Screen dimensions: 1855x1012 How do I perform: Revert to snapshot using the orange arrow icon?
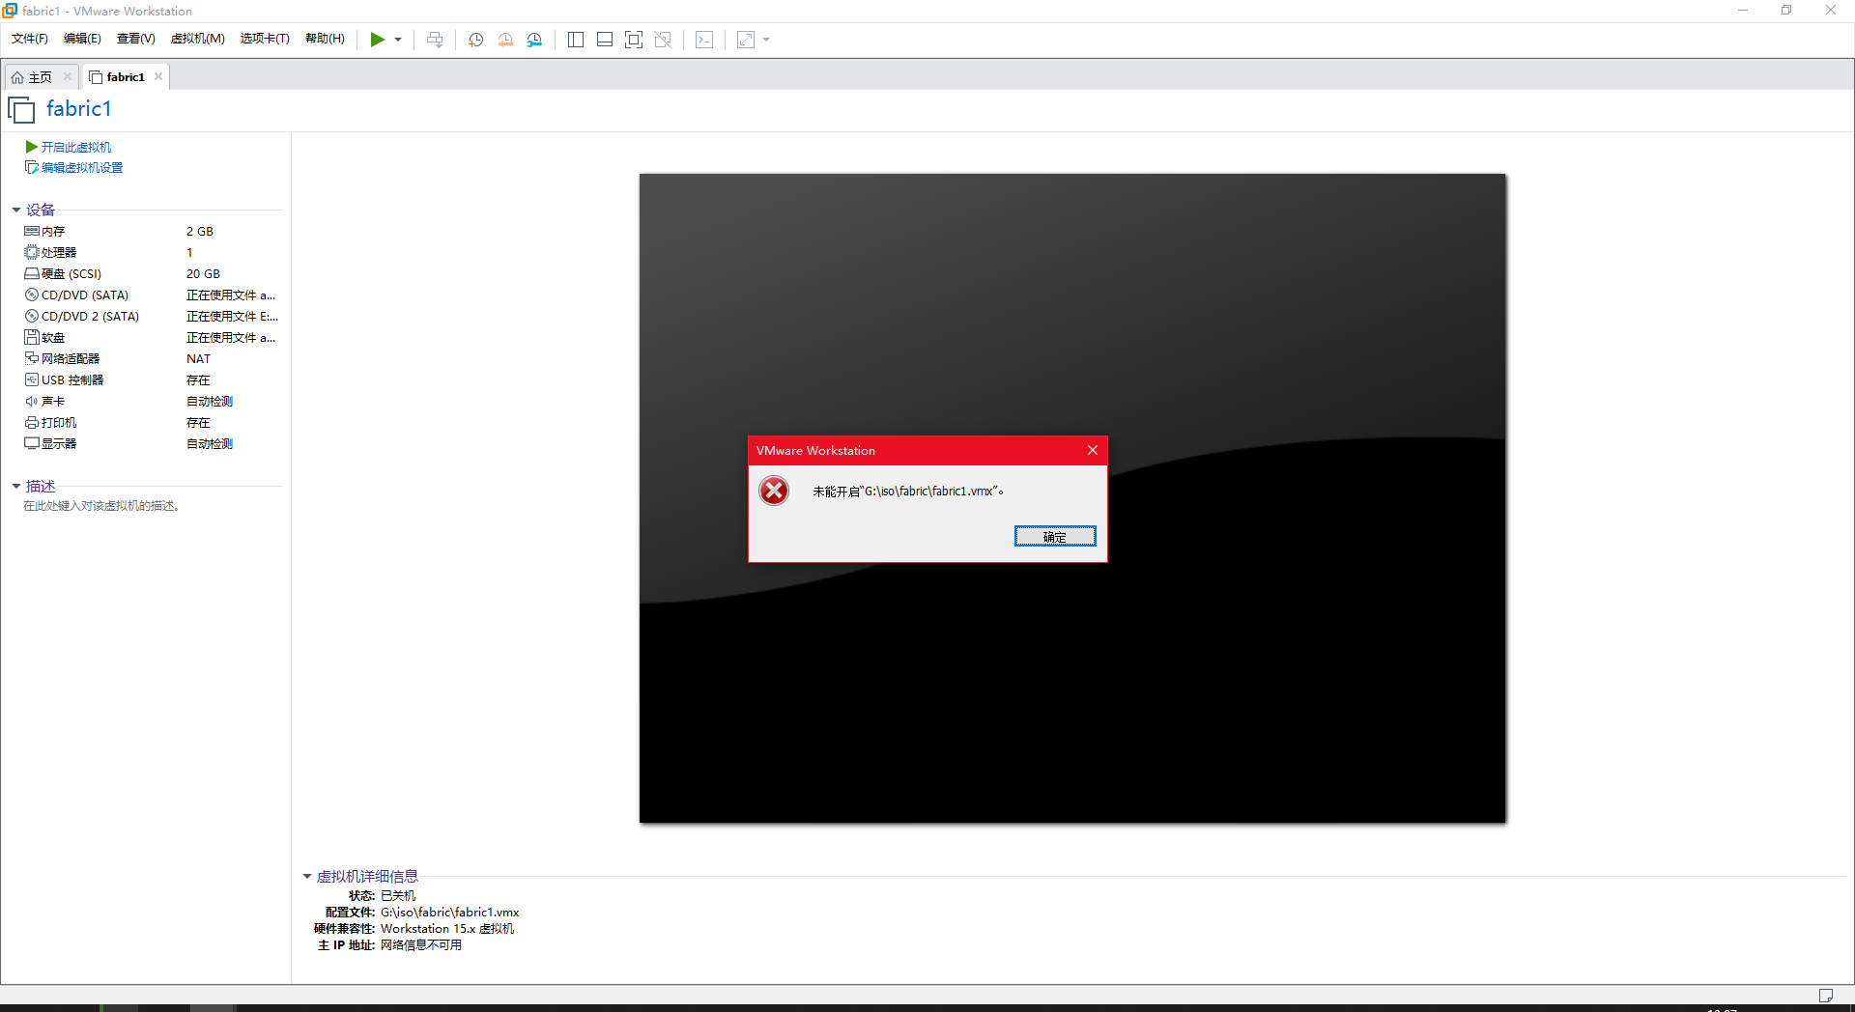pos(505,40)
